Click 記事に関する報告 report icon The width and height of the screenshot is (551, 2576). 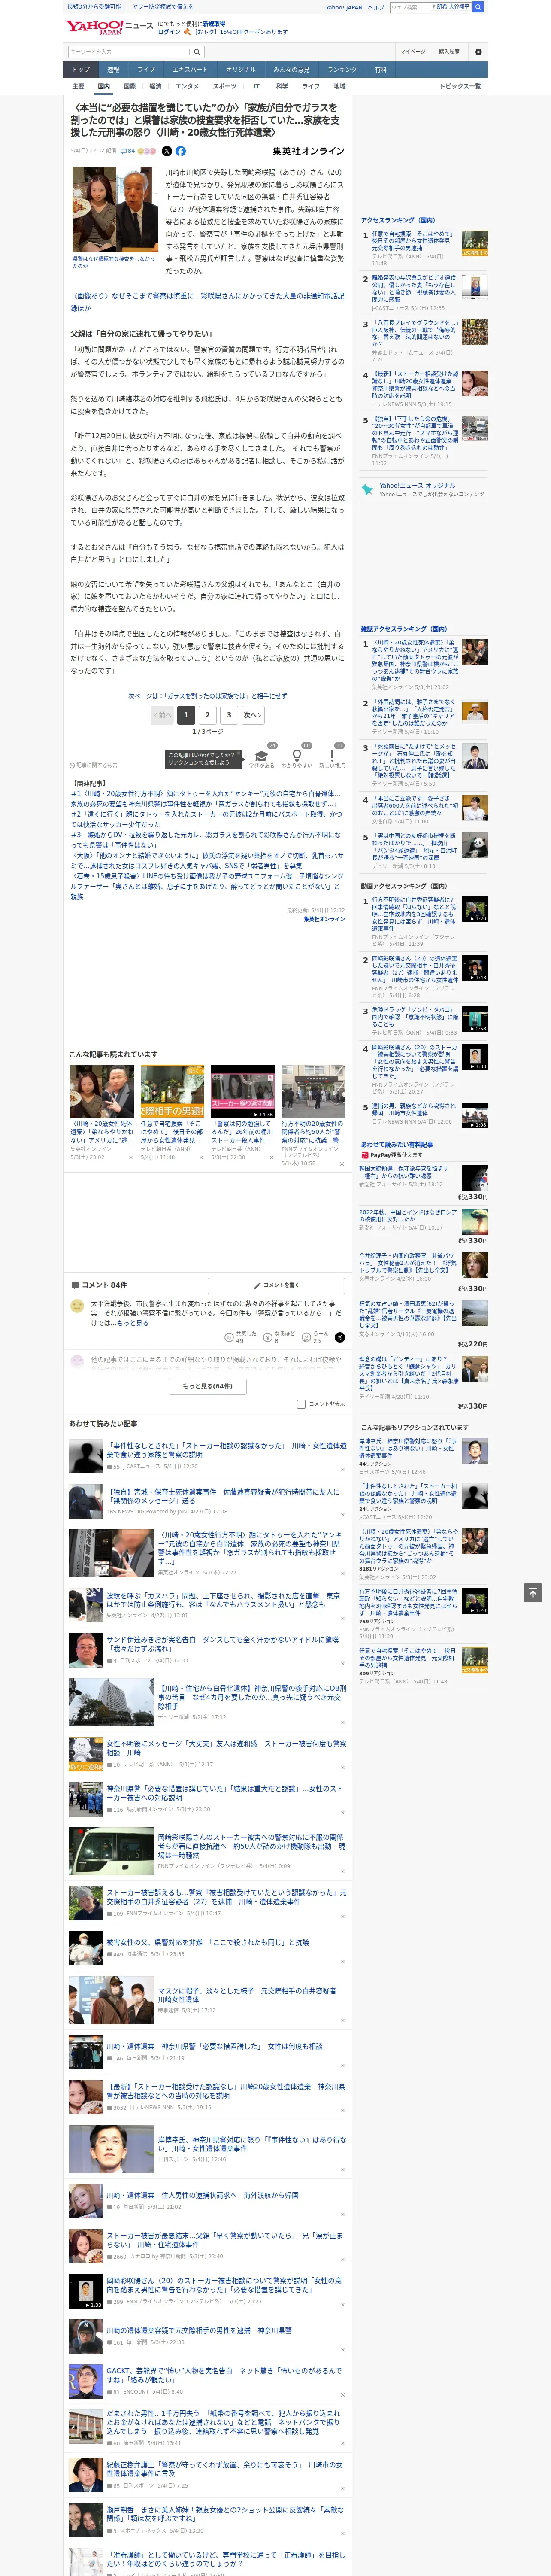(93, 766)
